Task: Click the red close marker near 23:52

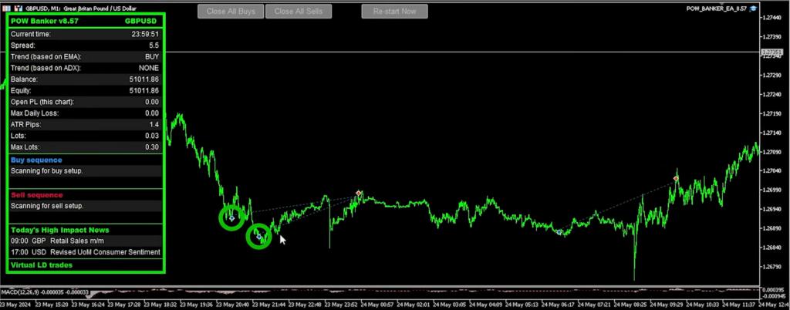Action: click(359, 193)
